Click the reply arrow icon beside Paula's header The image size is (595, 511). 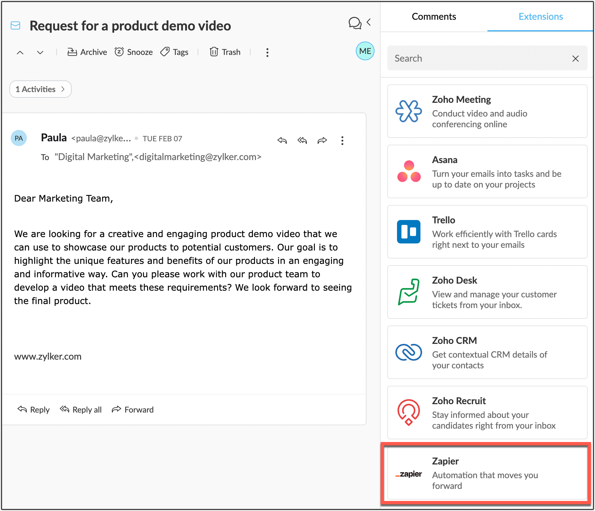pyautogui.click(x=282, y=140)
